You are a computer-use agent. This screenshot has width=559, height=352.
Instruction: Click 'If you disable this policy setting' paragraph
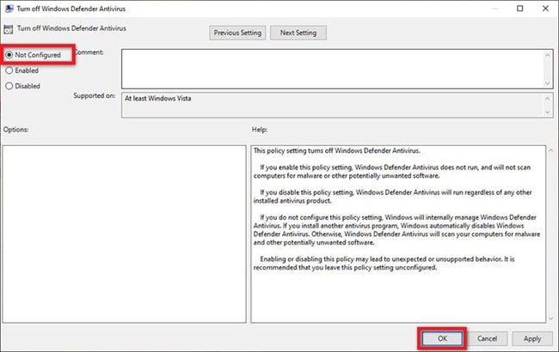392,197
